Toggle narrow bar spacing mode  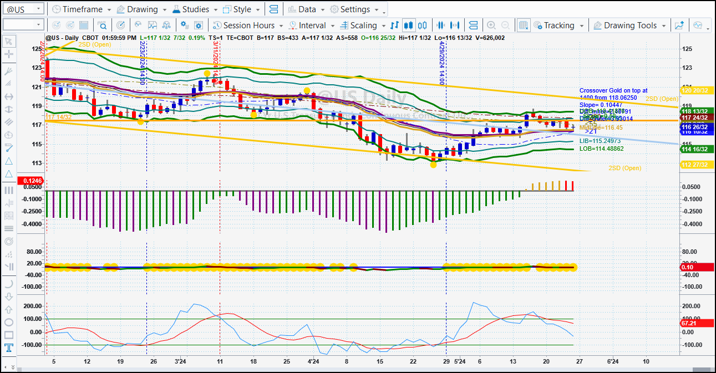[441, 25]
